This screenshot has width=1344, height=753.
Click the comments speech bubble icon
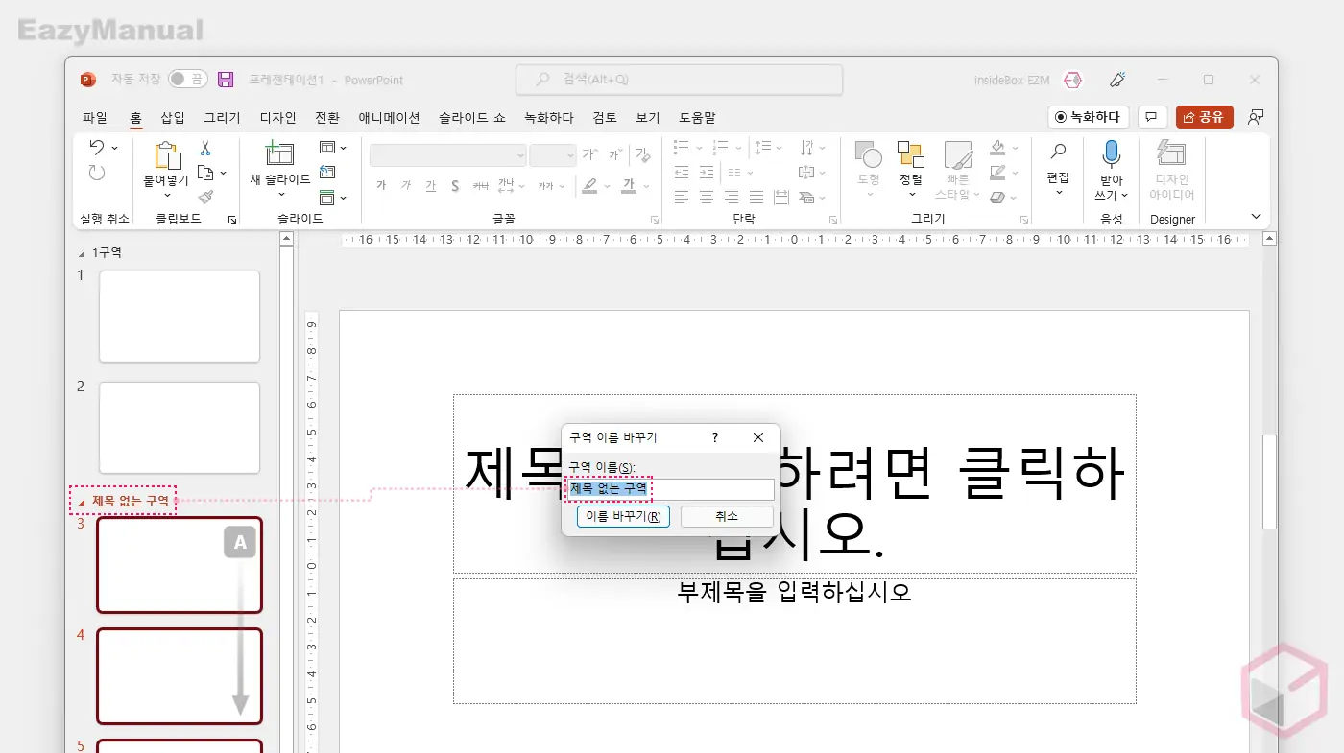(x=1151, y=117)
